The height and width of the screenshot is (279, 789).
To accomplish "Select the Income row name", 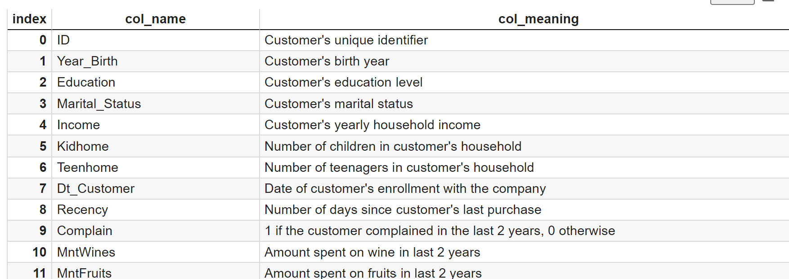I will pos(78,125).
